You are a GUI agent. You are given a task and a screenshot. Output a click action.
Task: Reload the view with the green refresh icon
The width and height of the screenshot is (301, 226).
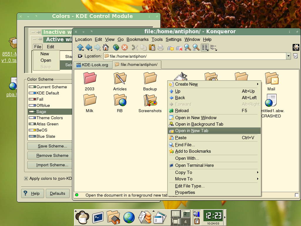click(x=116, y=47)
